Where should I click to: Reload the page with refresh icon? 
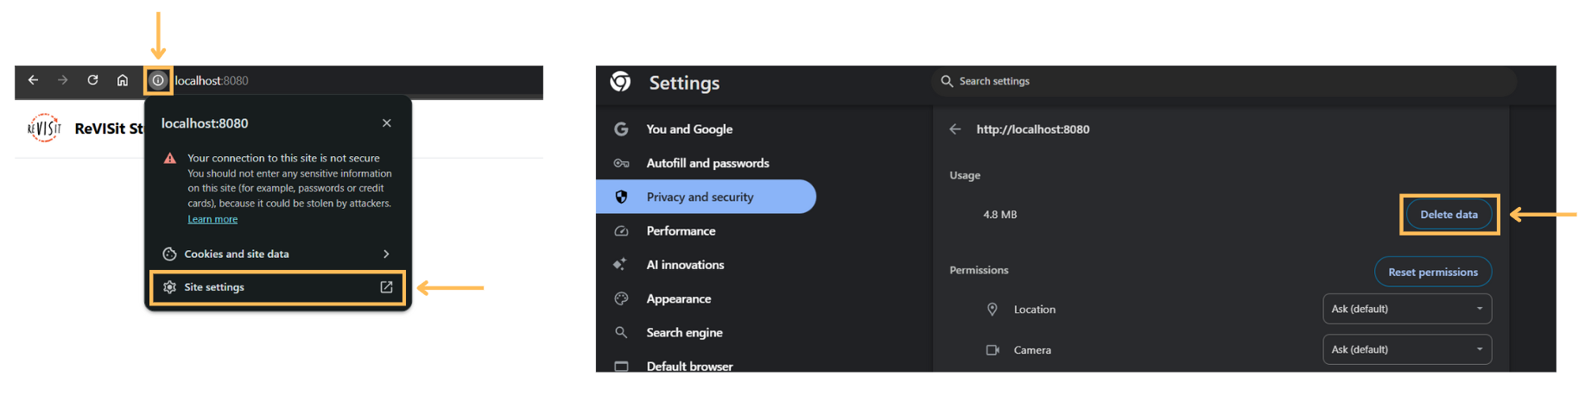92,80
